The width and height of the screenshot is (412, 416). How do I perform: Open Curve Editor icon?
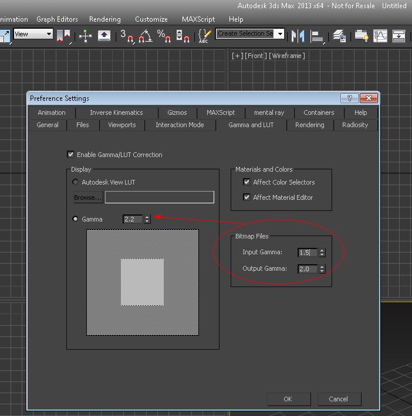380,36
